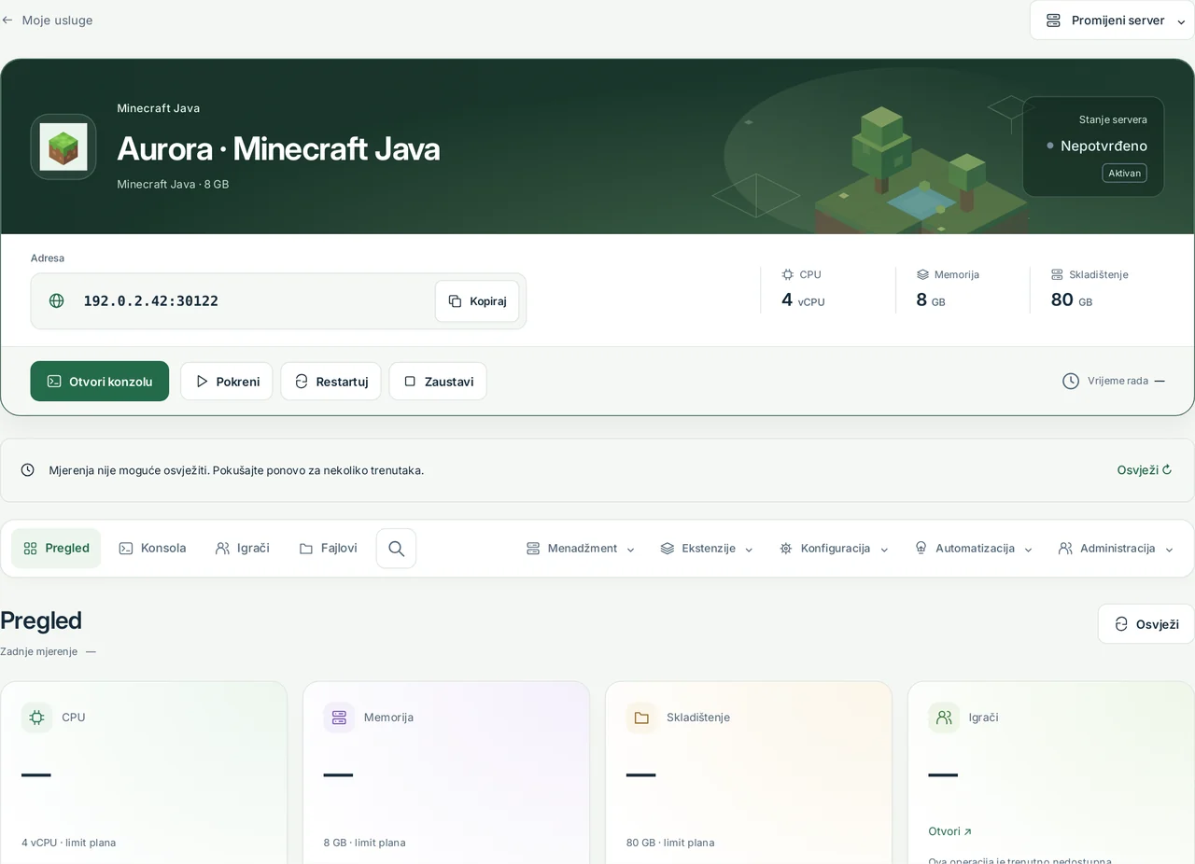Go to the Fajlovi tab
The image size is (1195, 864).
[x=328, y=549]
